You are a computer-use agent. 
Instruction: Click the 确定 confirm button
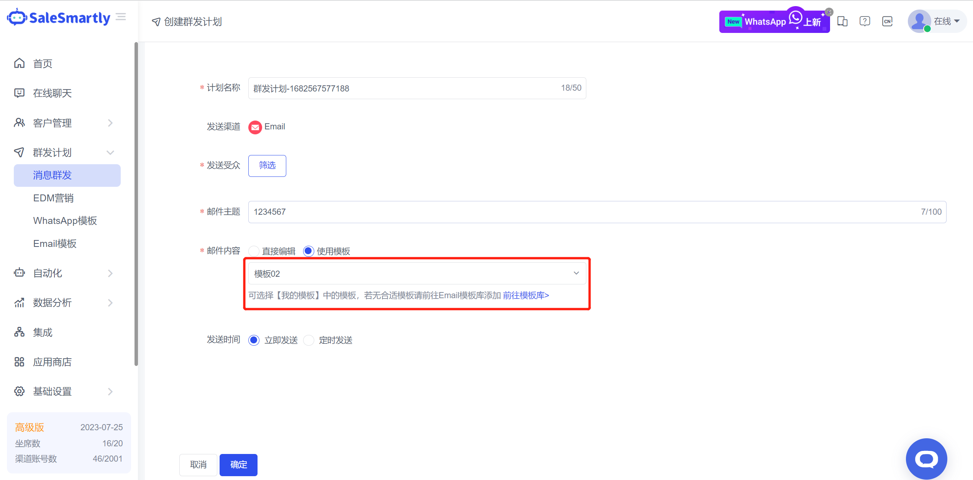click(238, 464)
